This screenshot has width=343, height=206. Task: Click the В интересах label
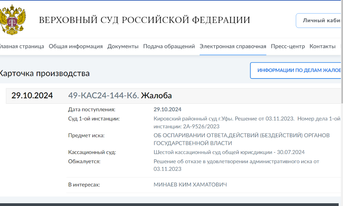pyautogui.click(x=84, y=184)
